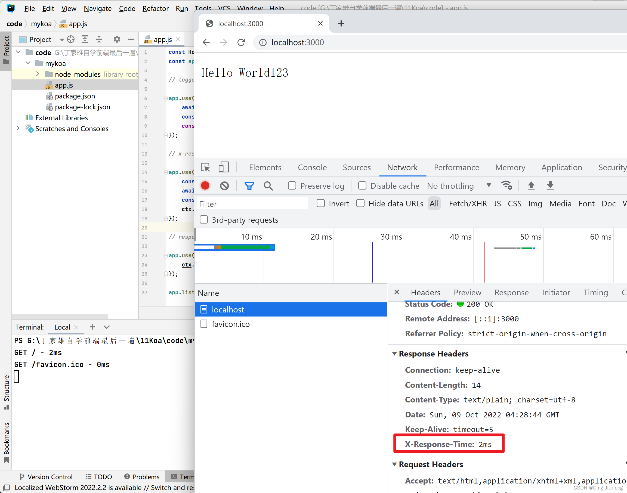The width and height of the screenshot is (627, 493).
Task: Enable the Preserve log checkbox
Action: tap(292, 186)
